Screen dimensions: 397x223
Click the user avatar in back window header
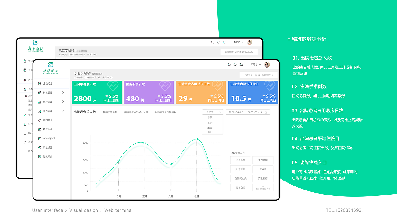tap(250, 42)
